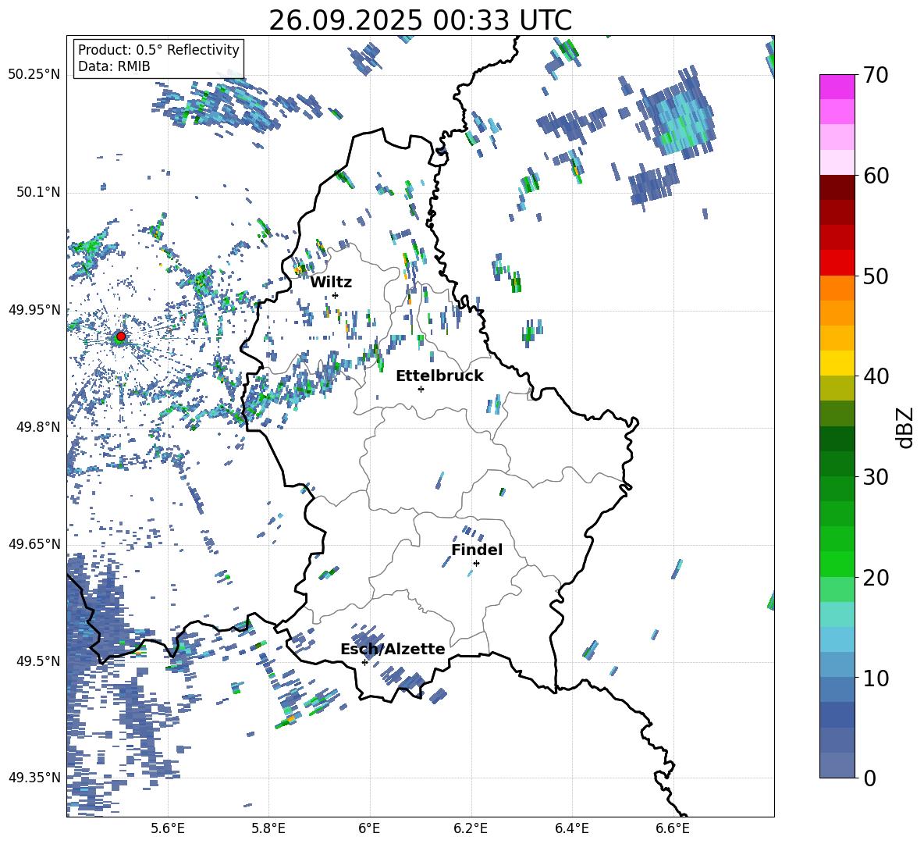Click the Esch/Alzette city label

(x=393, y=650)
